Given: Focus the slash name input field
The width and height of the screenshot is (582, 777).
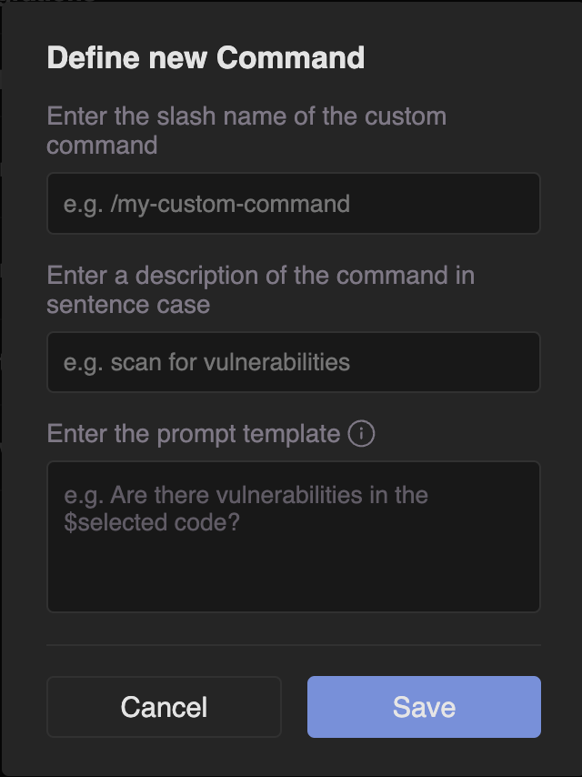Looking at the screenshot, I should tap(293, 204).
